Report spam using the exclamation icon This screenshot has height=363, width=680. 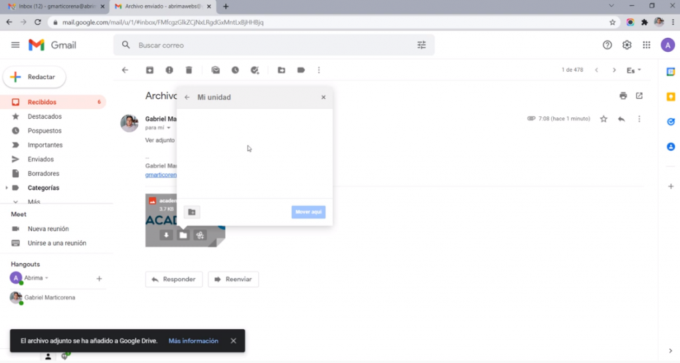(169, 70)
